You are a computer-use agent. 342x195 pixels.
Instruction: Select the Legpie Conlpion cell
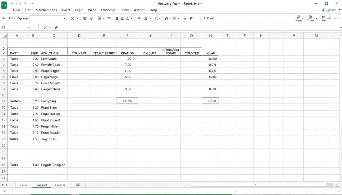[54, 165]
